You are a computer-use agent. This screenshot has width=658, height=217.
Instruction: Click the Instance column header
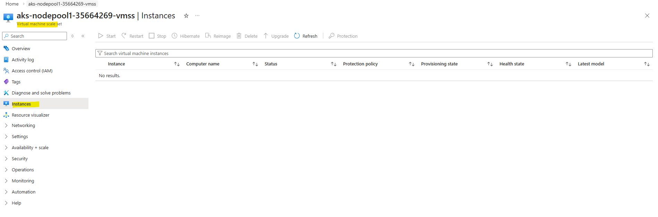[x=116, y=64]
